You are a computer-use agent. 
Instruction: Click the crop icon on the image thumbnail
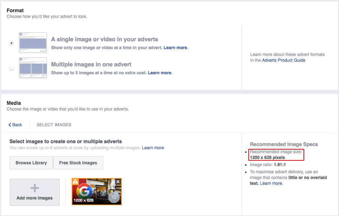[x=114, y=198]
